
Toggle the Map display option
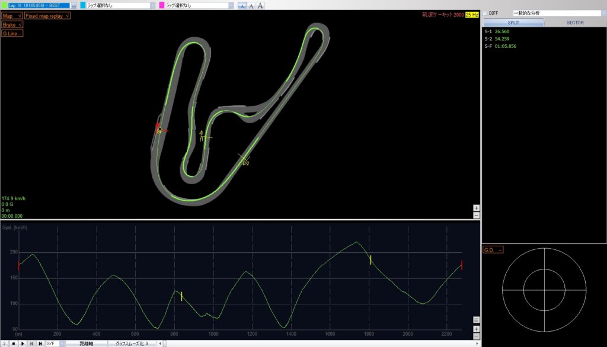[x=12, y=16]
